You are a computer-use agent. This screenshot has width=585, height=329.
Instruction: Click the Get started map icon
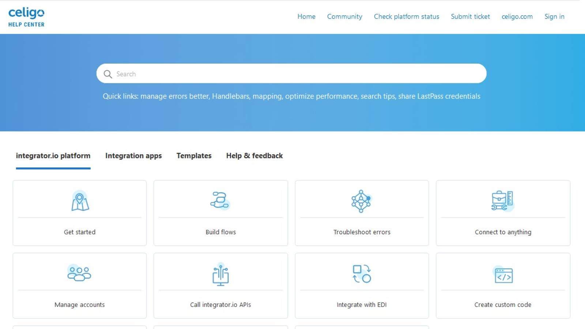80,201
